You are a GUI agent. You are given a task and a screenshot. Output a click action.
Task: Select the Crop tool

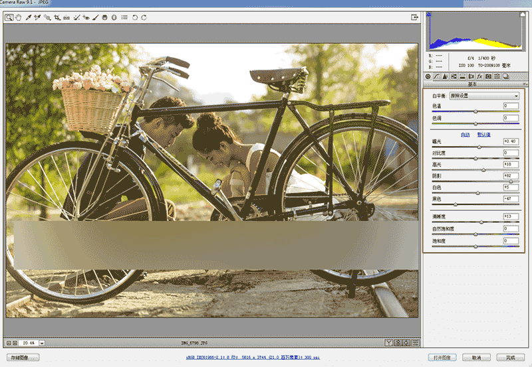57,17
